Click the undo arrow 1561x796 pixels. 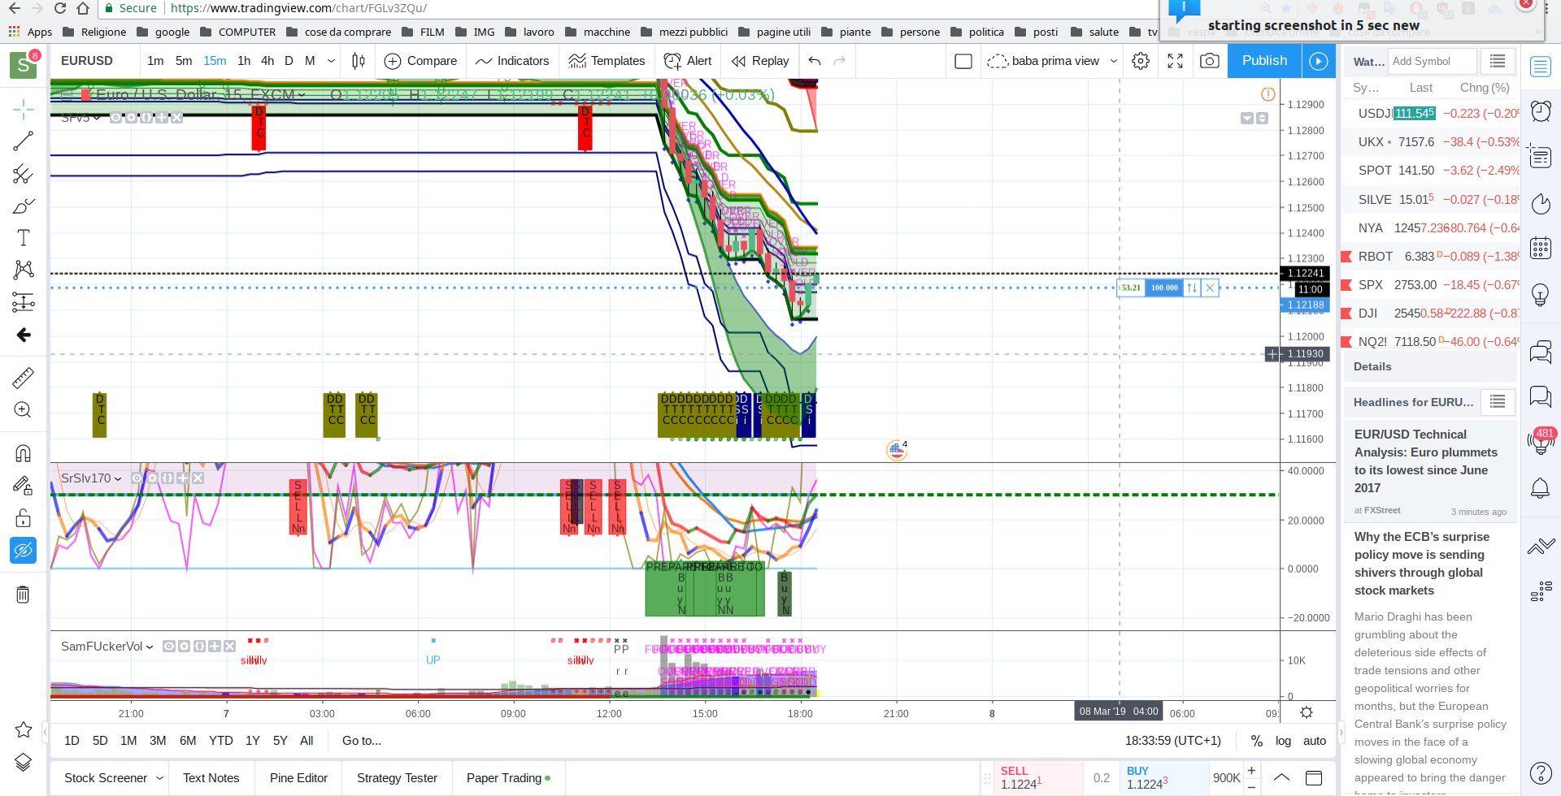pyautogui.click(x=815, y=61)
